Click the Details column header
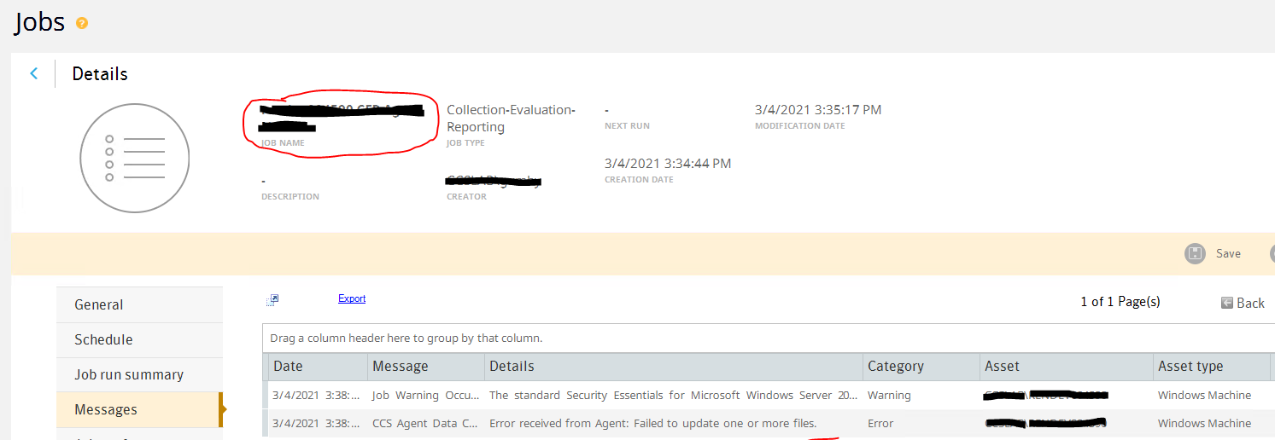Screen dimensions: 1275x440 point(512,366)
